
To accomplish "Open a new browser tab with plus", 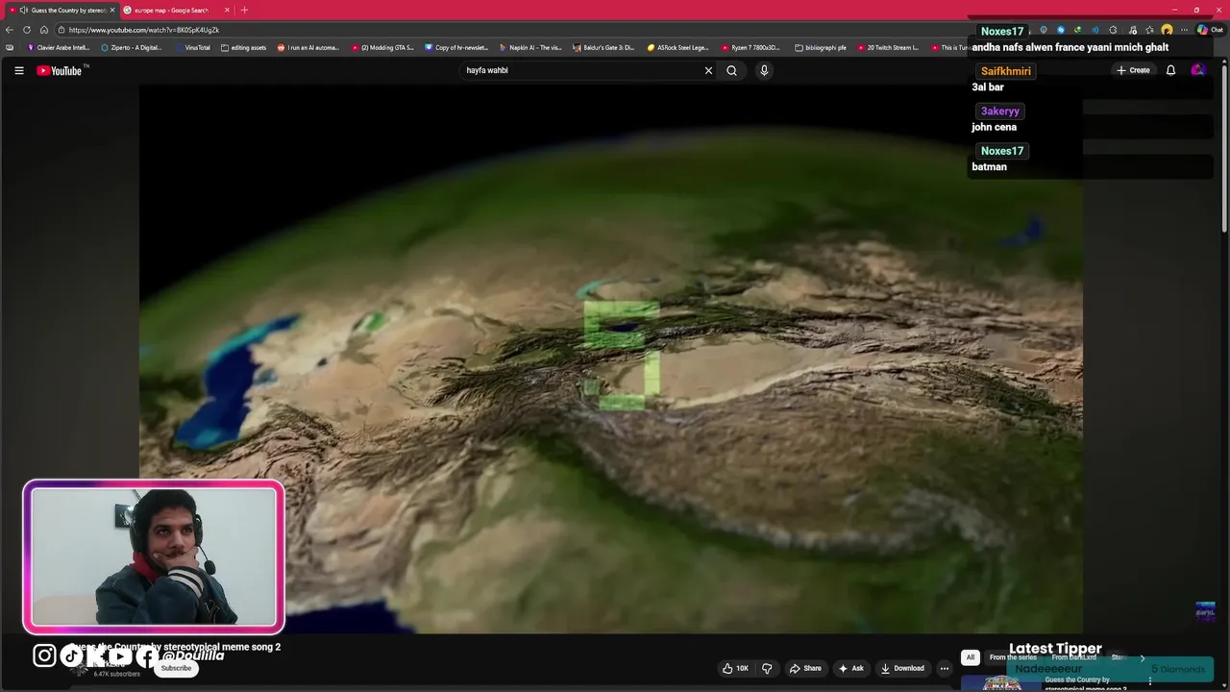I will tap(244, 10).
